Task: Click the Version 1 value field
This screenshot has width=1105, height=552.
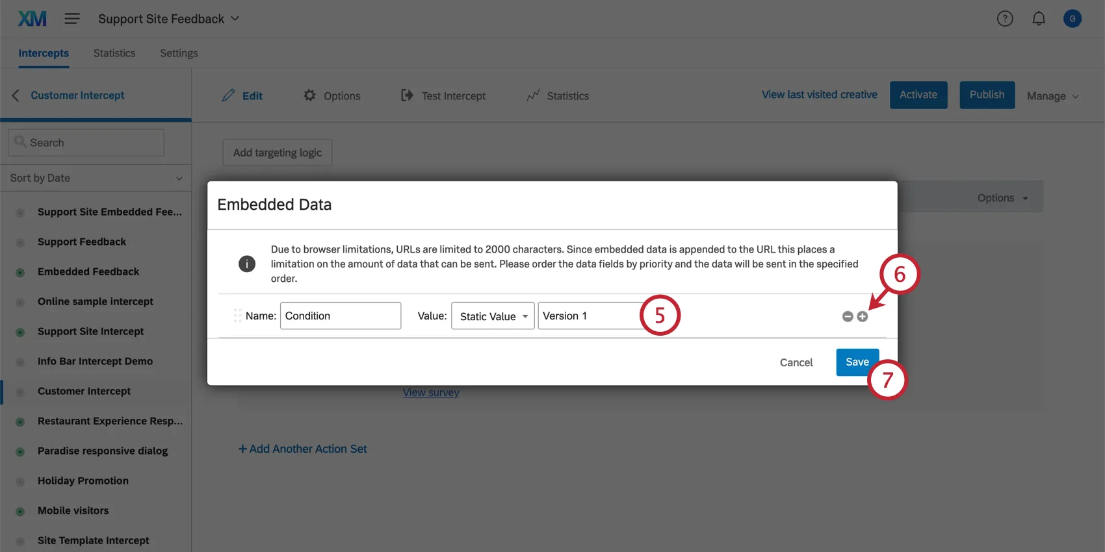Action: [x=588, y=316]
